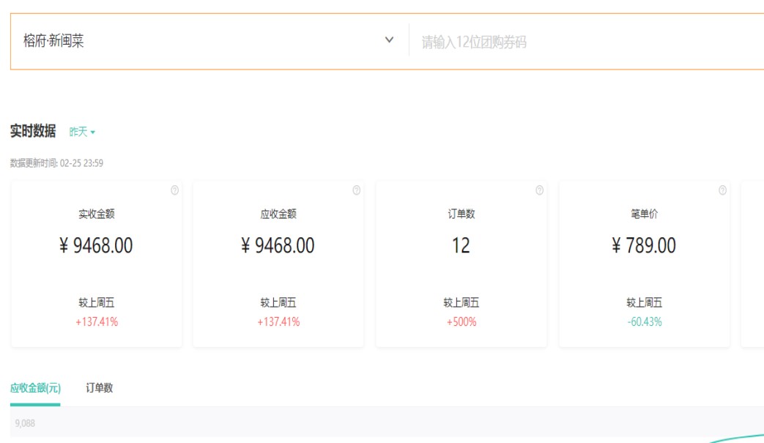Viewport: 764px width, 443px height.
Task: Select the order count value 12
Action: (x=461, y=245)
